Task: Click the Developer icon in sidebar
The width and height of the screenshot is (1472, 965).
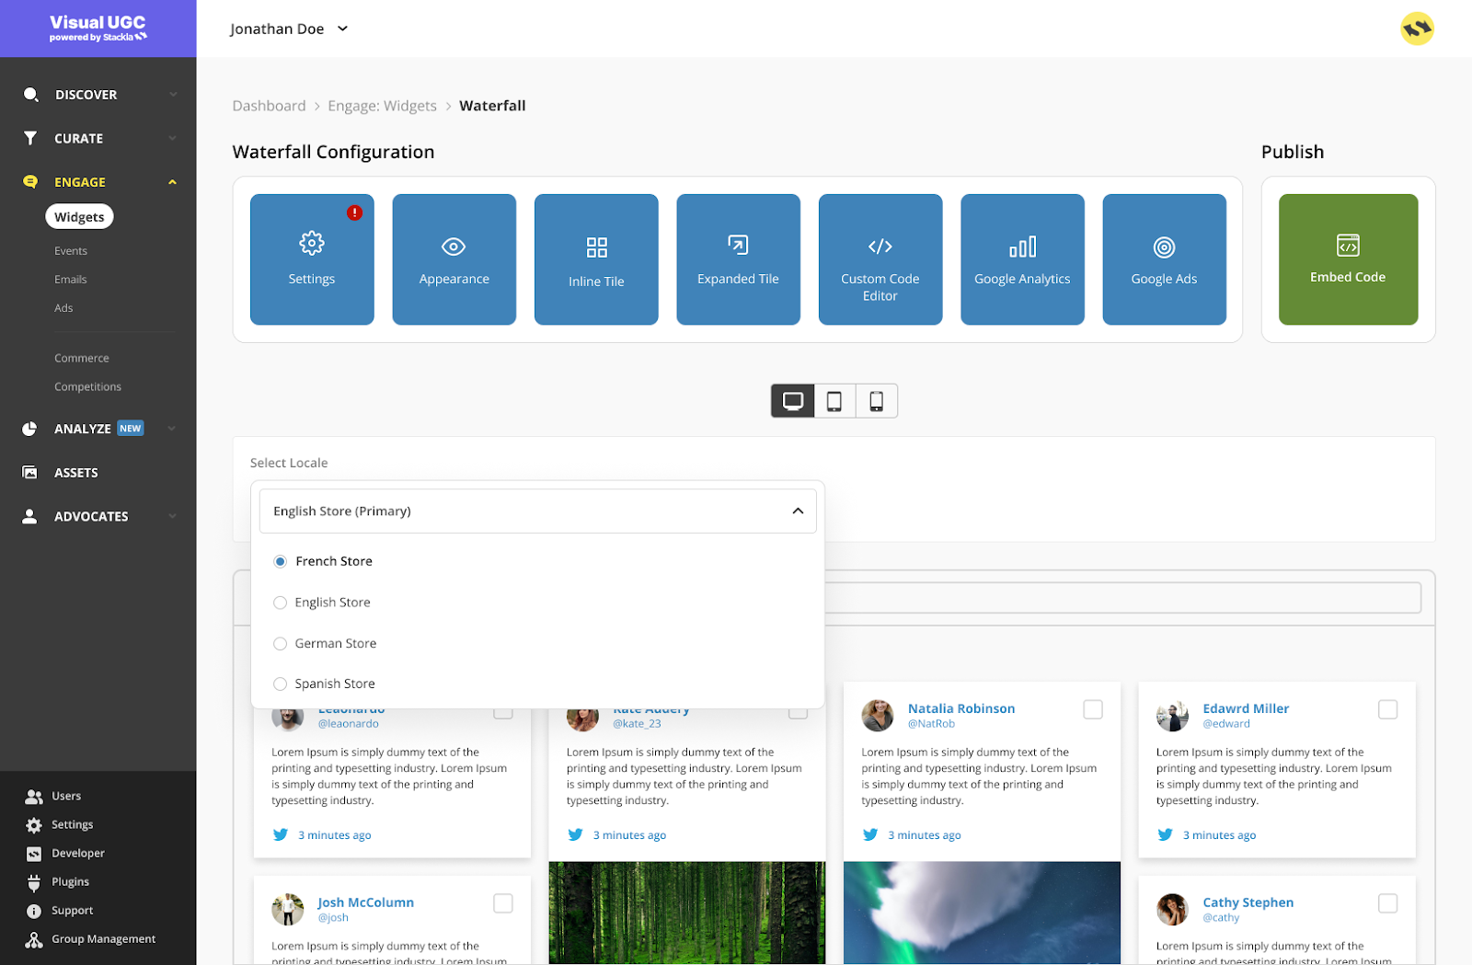Action: (x=34, y=854)
